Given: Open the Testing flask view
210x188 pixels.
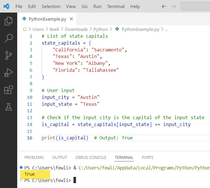Looking at the screenshot, I should [8, 107].
